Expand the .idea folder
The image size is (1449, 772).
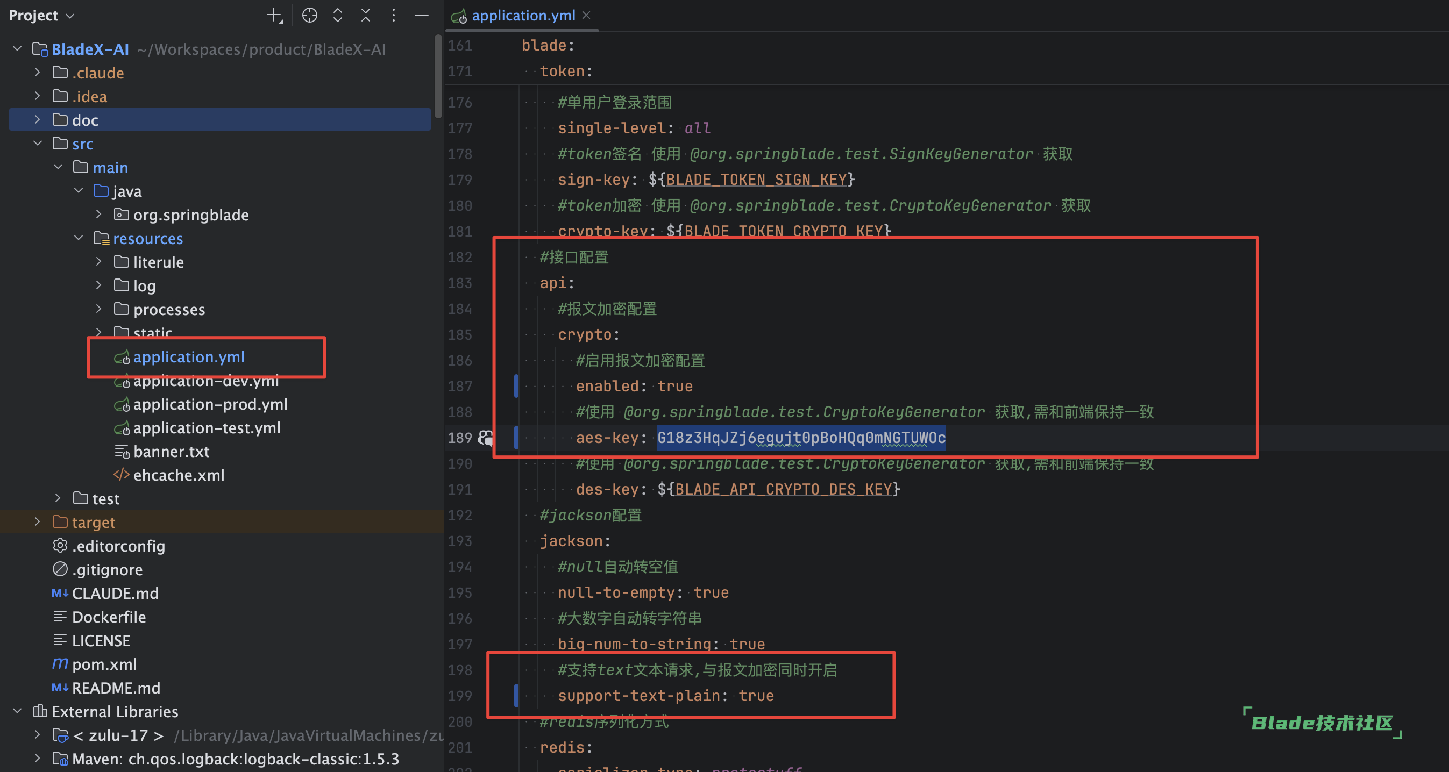pyautogui.click(x=37, y=96)
